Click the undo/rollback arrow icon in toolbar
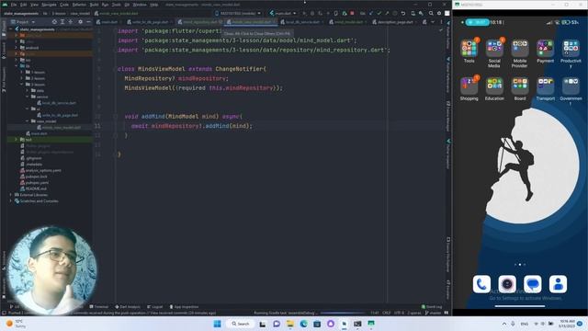Screen dimensions: 588x331 point(403,13)
